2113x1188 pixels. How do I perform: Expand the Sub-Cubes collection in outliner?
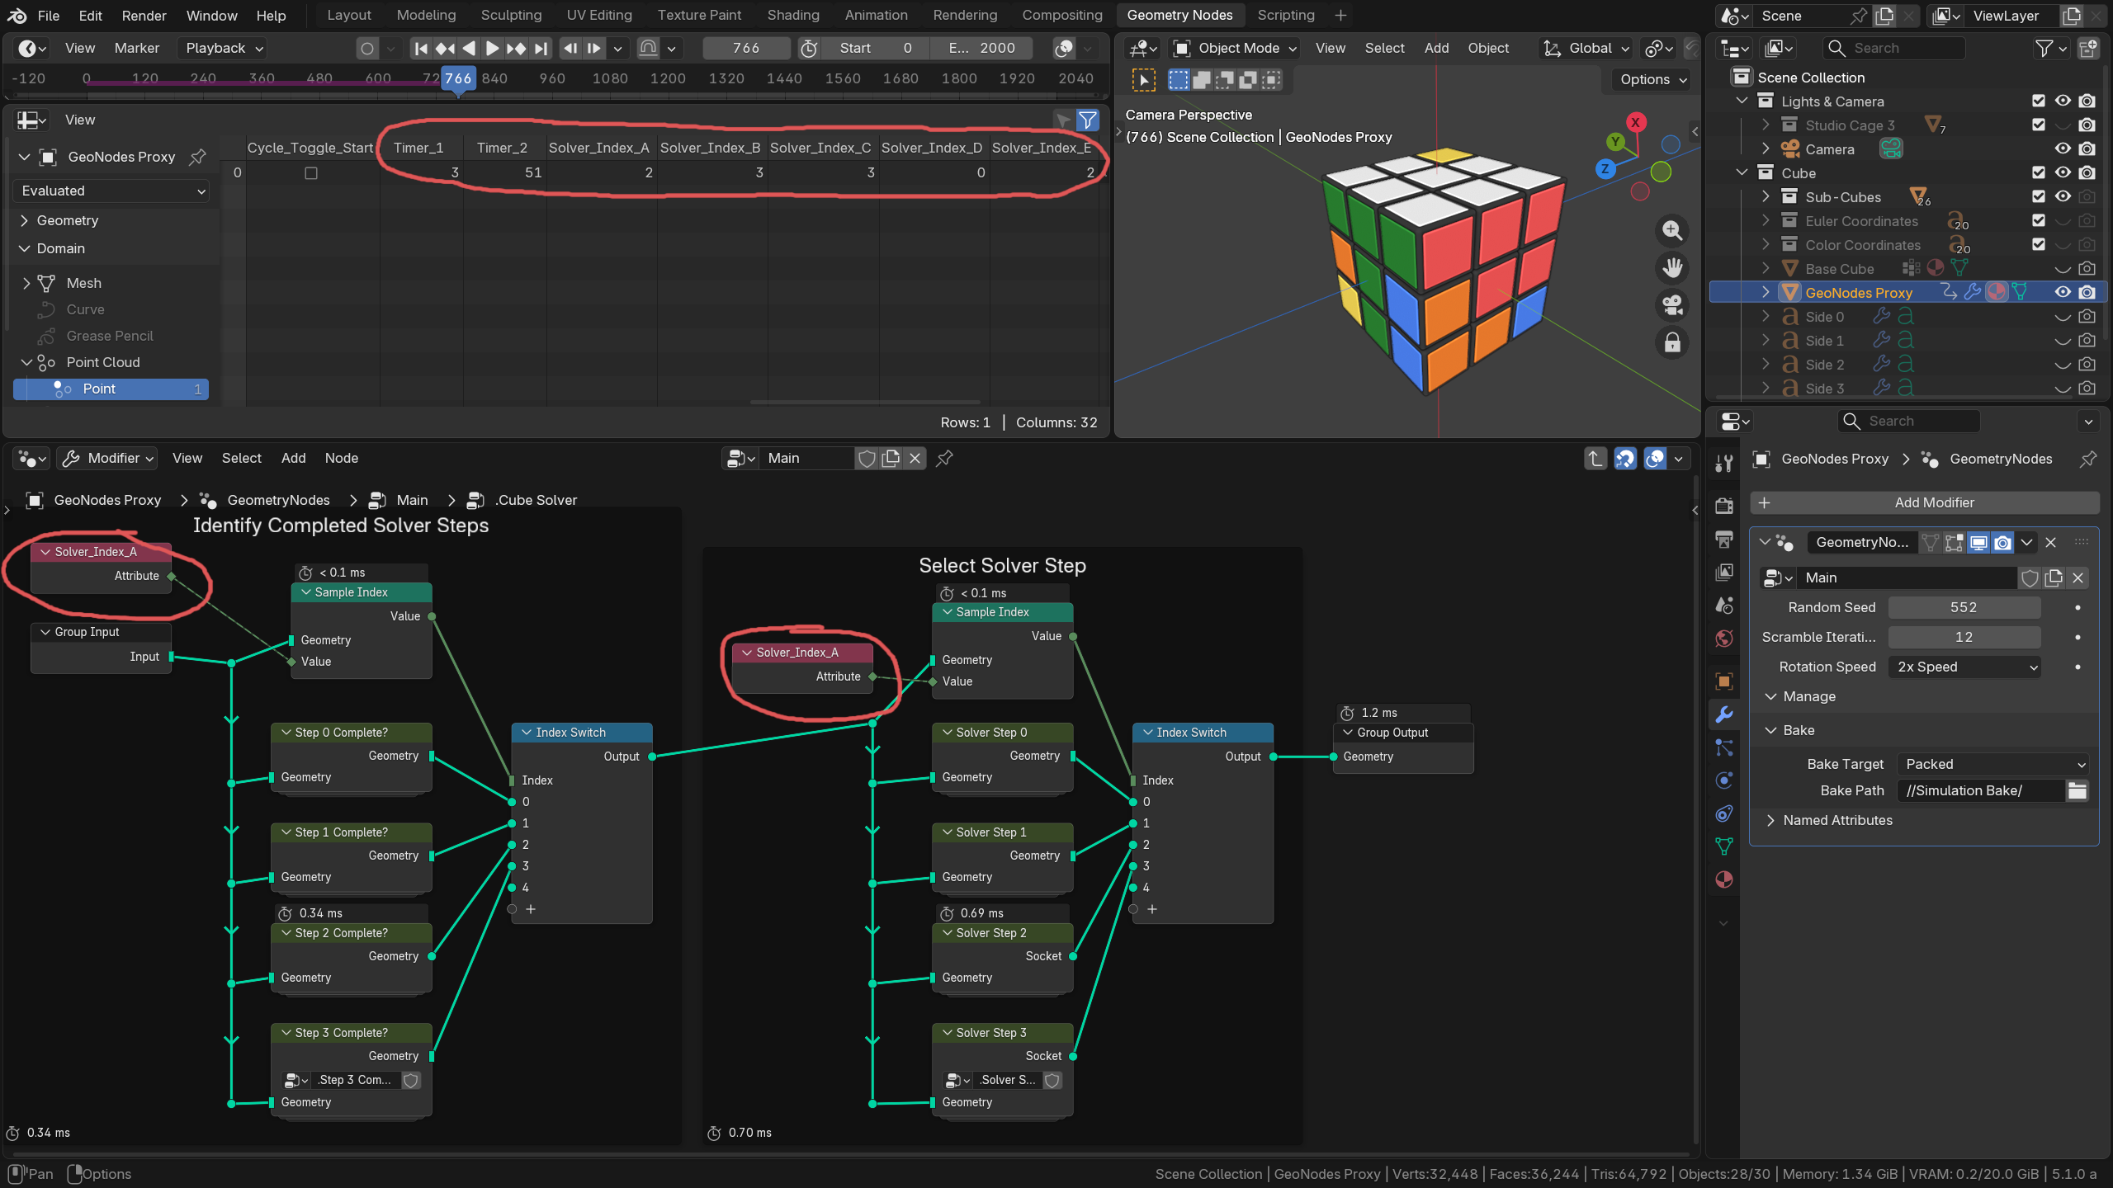tap(1766, 196)
